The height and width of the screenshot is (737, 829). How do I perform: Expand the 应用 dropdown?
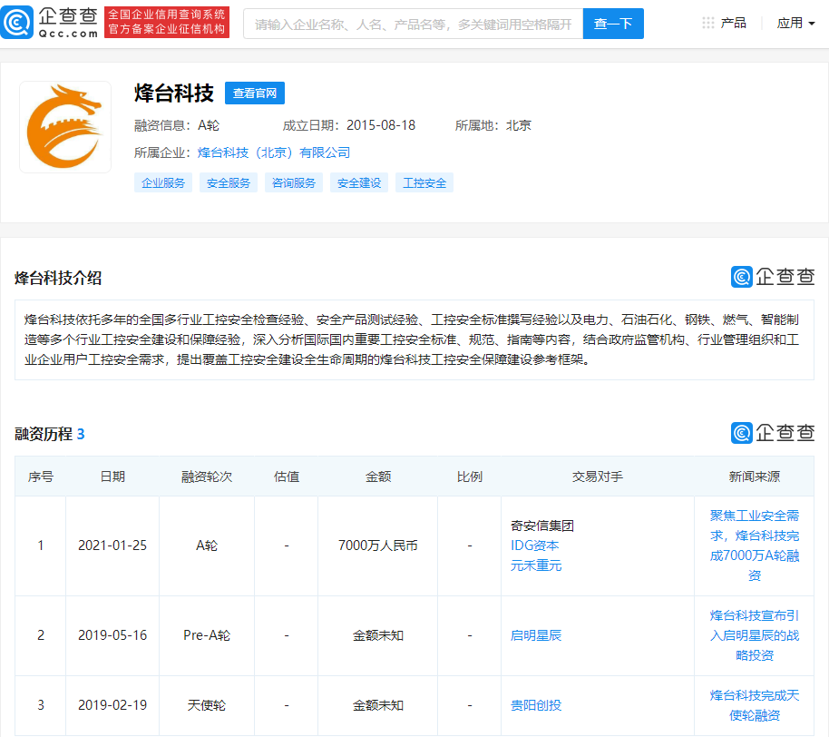coord(795,24)
